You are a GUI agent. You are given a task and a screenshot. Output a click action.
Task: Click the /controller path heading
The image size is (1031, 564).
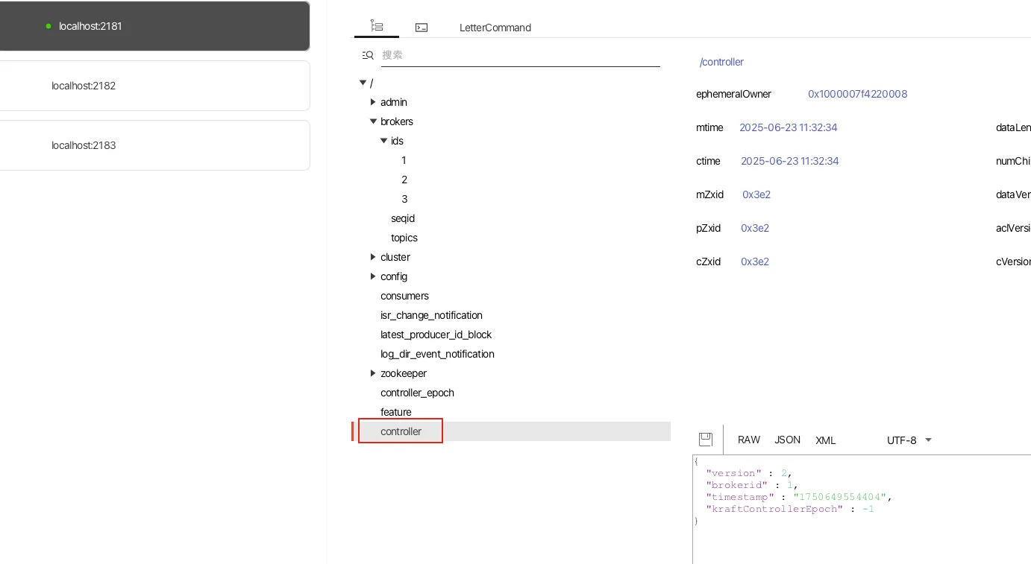point(721,62)
